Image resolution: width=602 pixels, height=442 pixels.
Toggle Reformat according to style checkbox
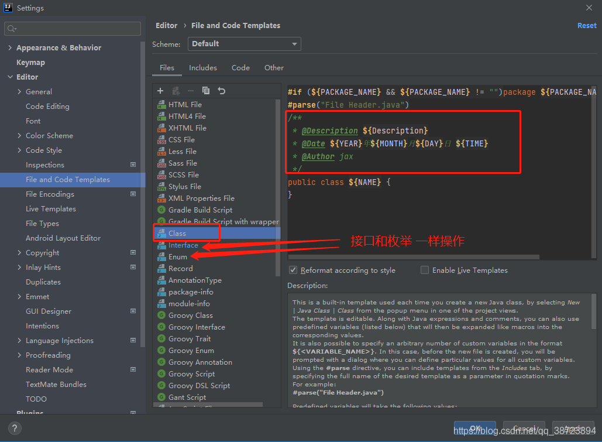(x=293, y=270)
